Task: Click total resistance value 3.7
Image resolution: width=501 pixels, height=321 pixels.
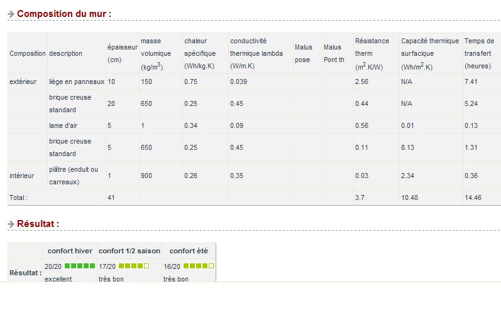Action: (360, 197)
